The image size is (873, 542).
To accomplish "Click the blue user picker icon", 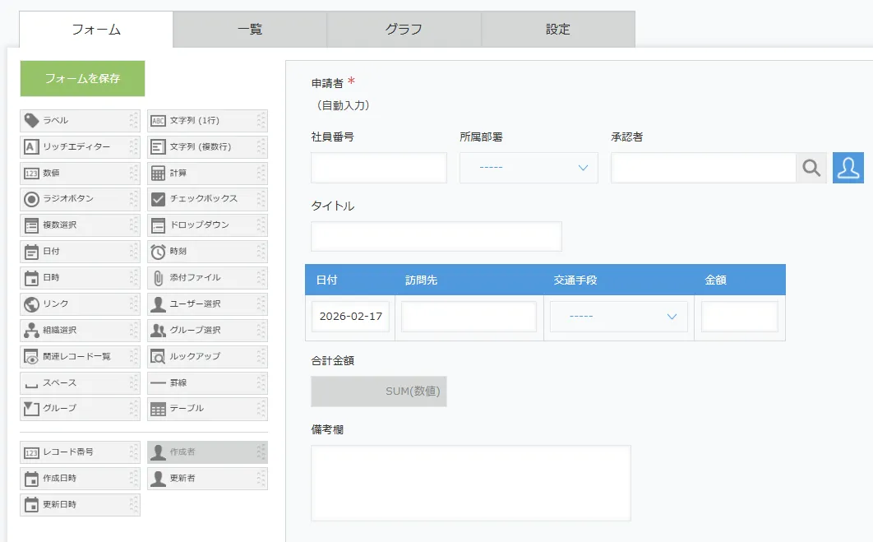I will [848, 168].
